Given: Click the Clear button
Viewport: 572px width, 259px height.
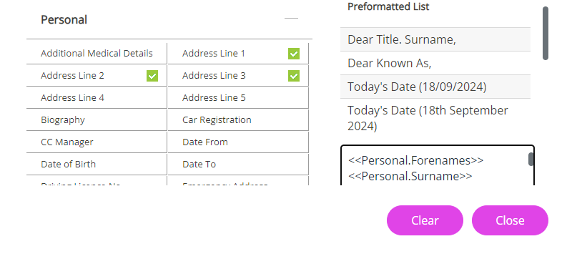Looking at the screenshot, I should point(425,220).
